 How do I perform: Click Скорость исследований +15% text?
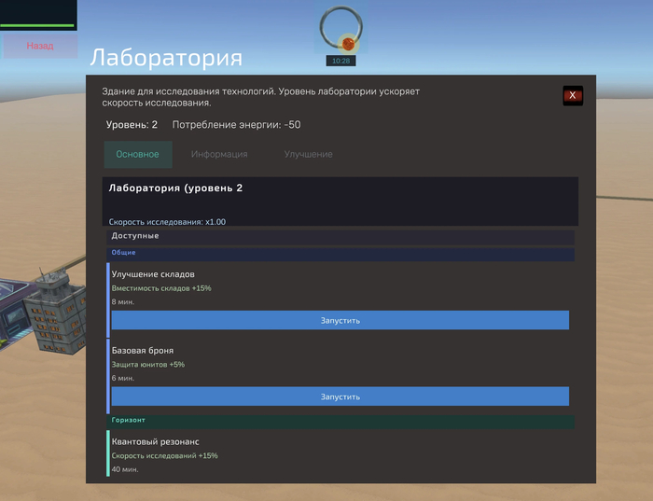[x=164, y=455]
